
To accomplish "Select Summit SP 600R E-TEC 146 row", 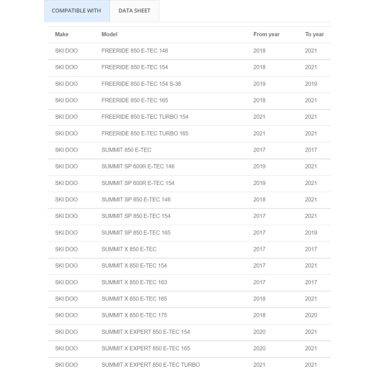I will (x=189, y=167).
